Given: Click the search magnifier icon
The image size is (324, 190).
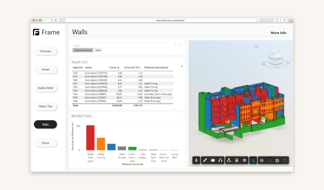Looking at the screenshot, I should (175, 45).
